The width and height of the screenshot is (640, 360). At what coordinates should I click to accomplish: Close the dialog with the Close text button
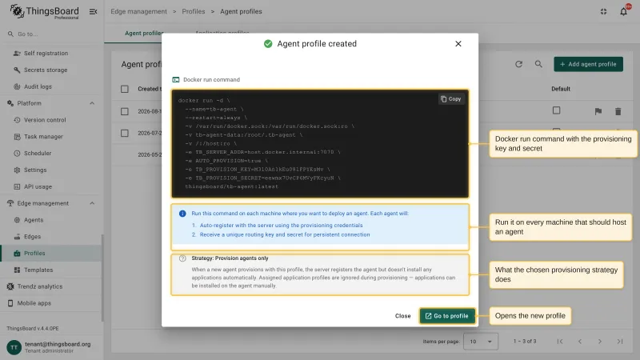pos(402,316)
